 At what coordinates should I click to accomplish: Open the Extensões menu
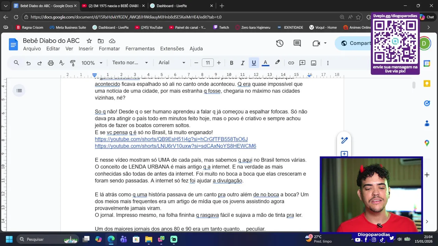pos(172,49)
